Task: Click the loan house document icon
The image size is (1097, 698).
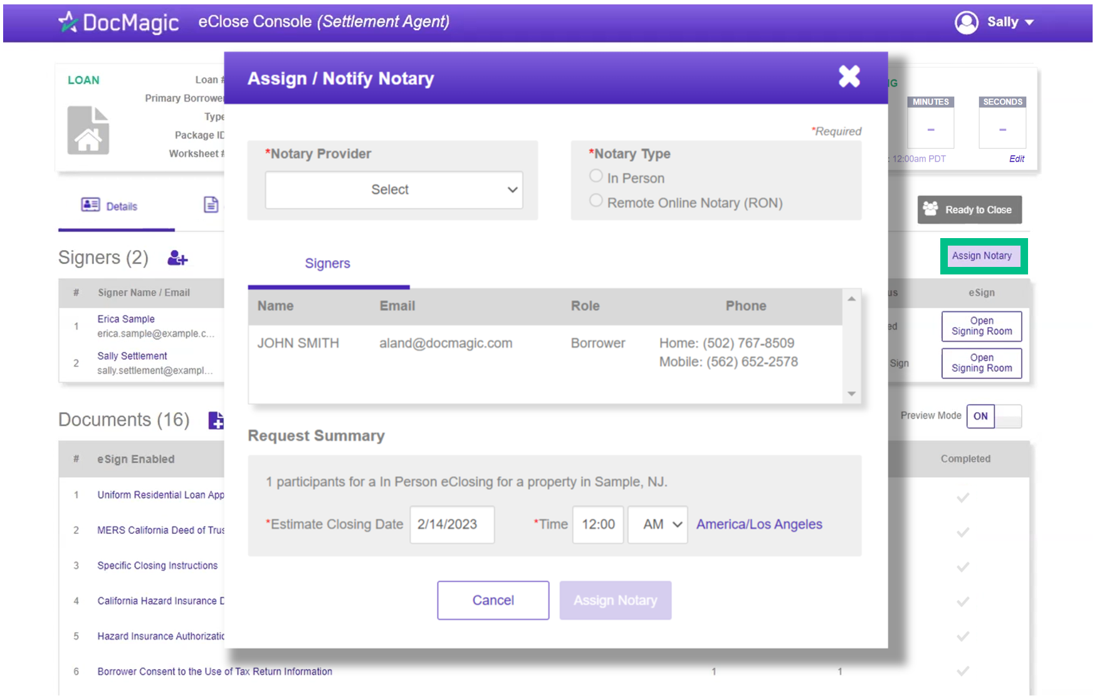Action: pyautogui.click(x=88, y=130)
